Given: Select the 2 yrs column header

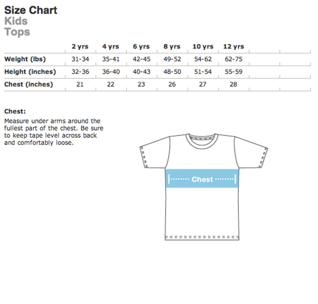Looking at the screenshot, I should [80, 47].
